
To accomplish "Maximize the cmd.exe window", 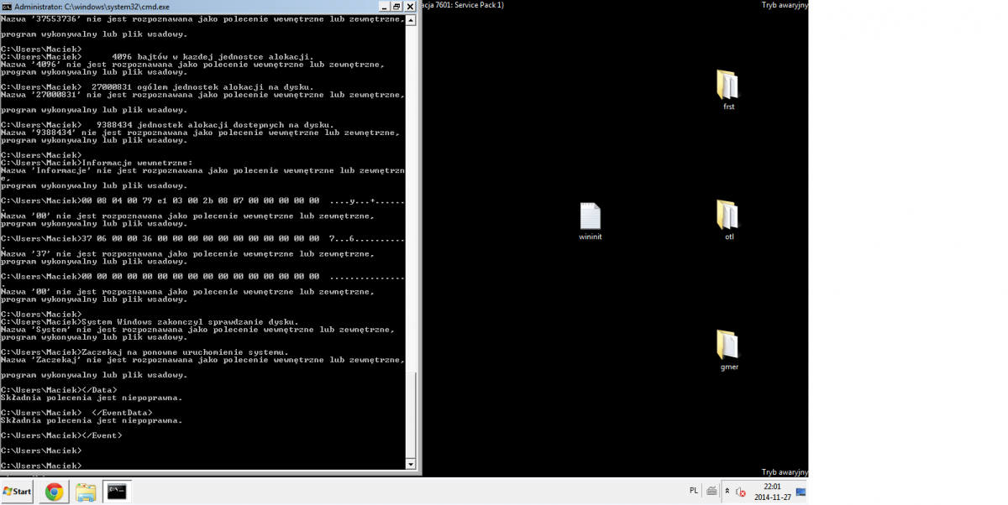I will (x=396, y=6).
